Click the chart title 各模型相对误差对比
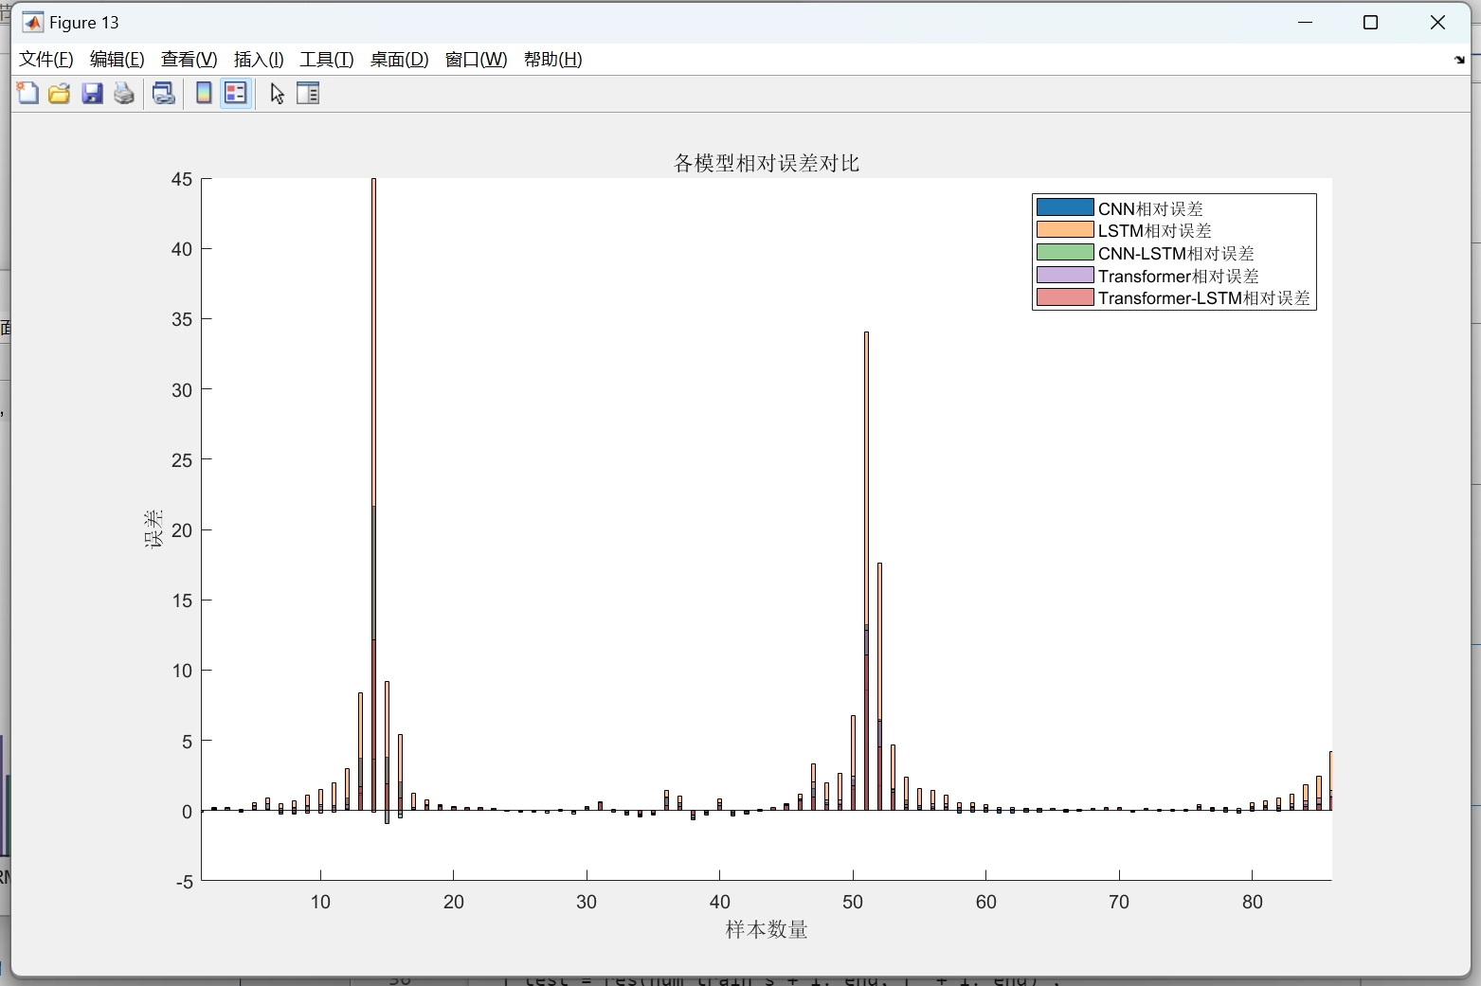This screenshot has height=986, width=1481. pyautogui.click(x=766, y=162)
